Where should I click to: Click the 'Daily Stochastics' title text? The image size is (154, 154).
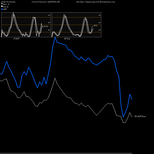(x=8, y=2)
